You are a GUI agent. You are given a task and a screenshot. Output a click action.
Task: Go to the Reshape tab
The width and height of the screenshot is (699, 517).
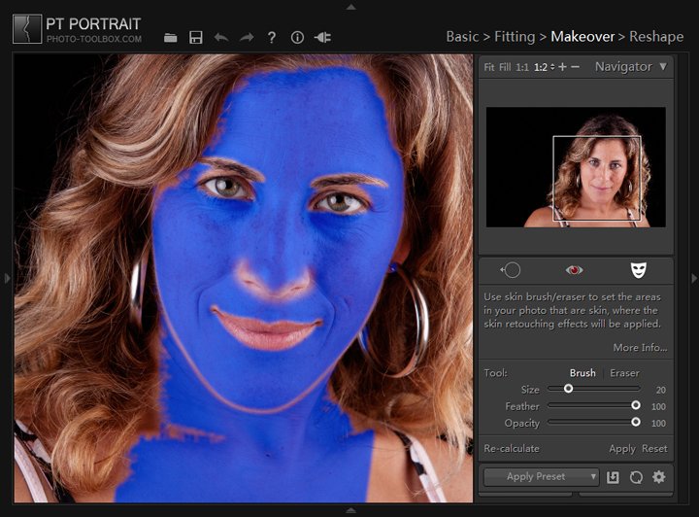tap(656, 37)
